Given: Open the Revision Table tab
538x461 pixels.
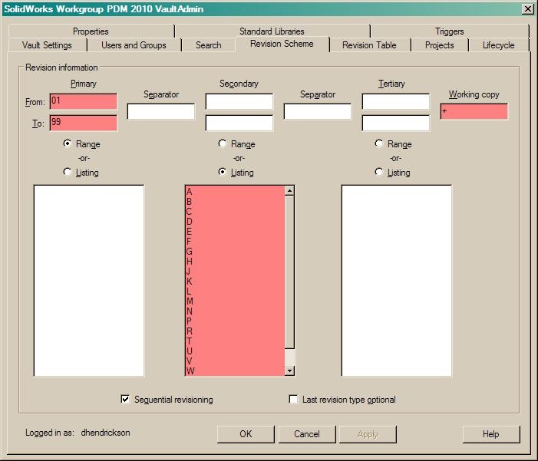Looking at the screenshot, I should click(369, 45).
